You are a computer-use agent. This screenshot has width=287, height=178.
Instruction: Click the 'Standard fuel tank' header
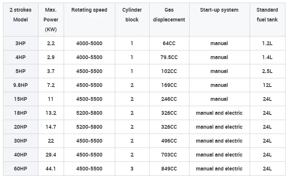[267, 15]
